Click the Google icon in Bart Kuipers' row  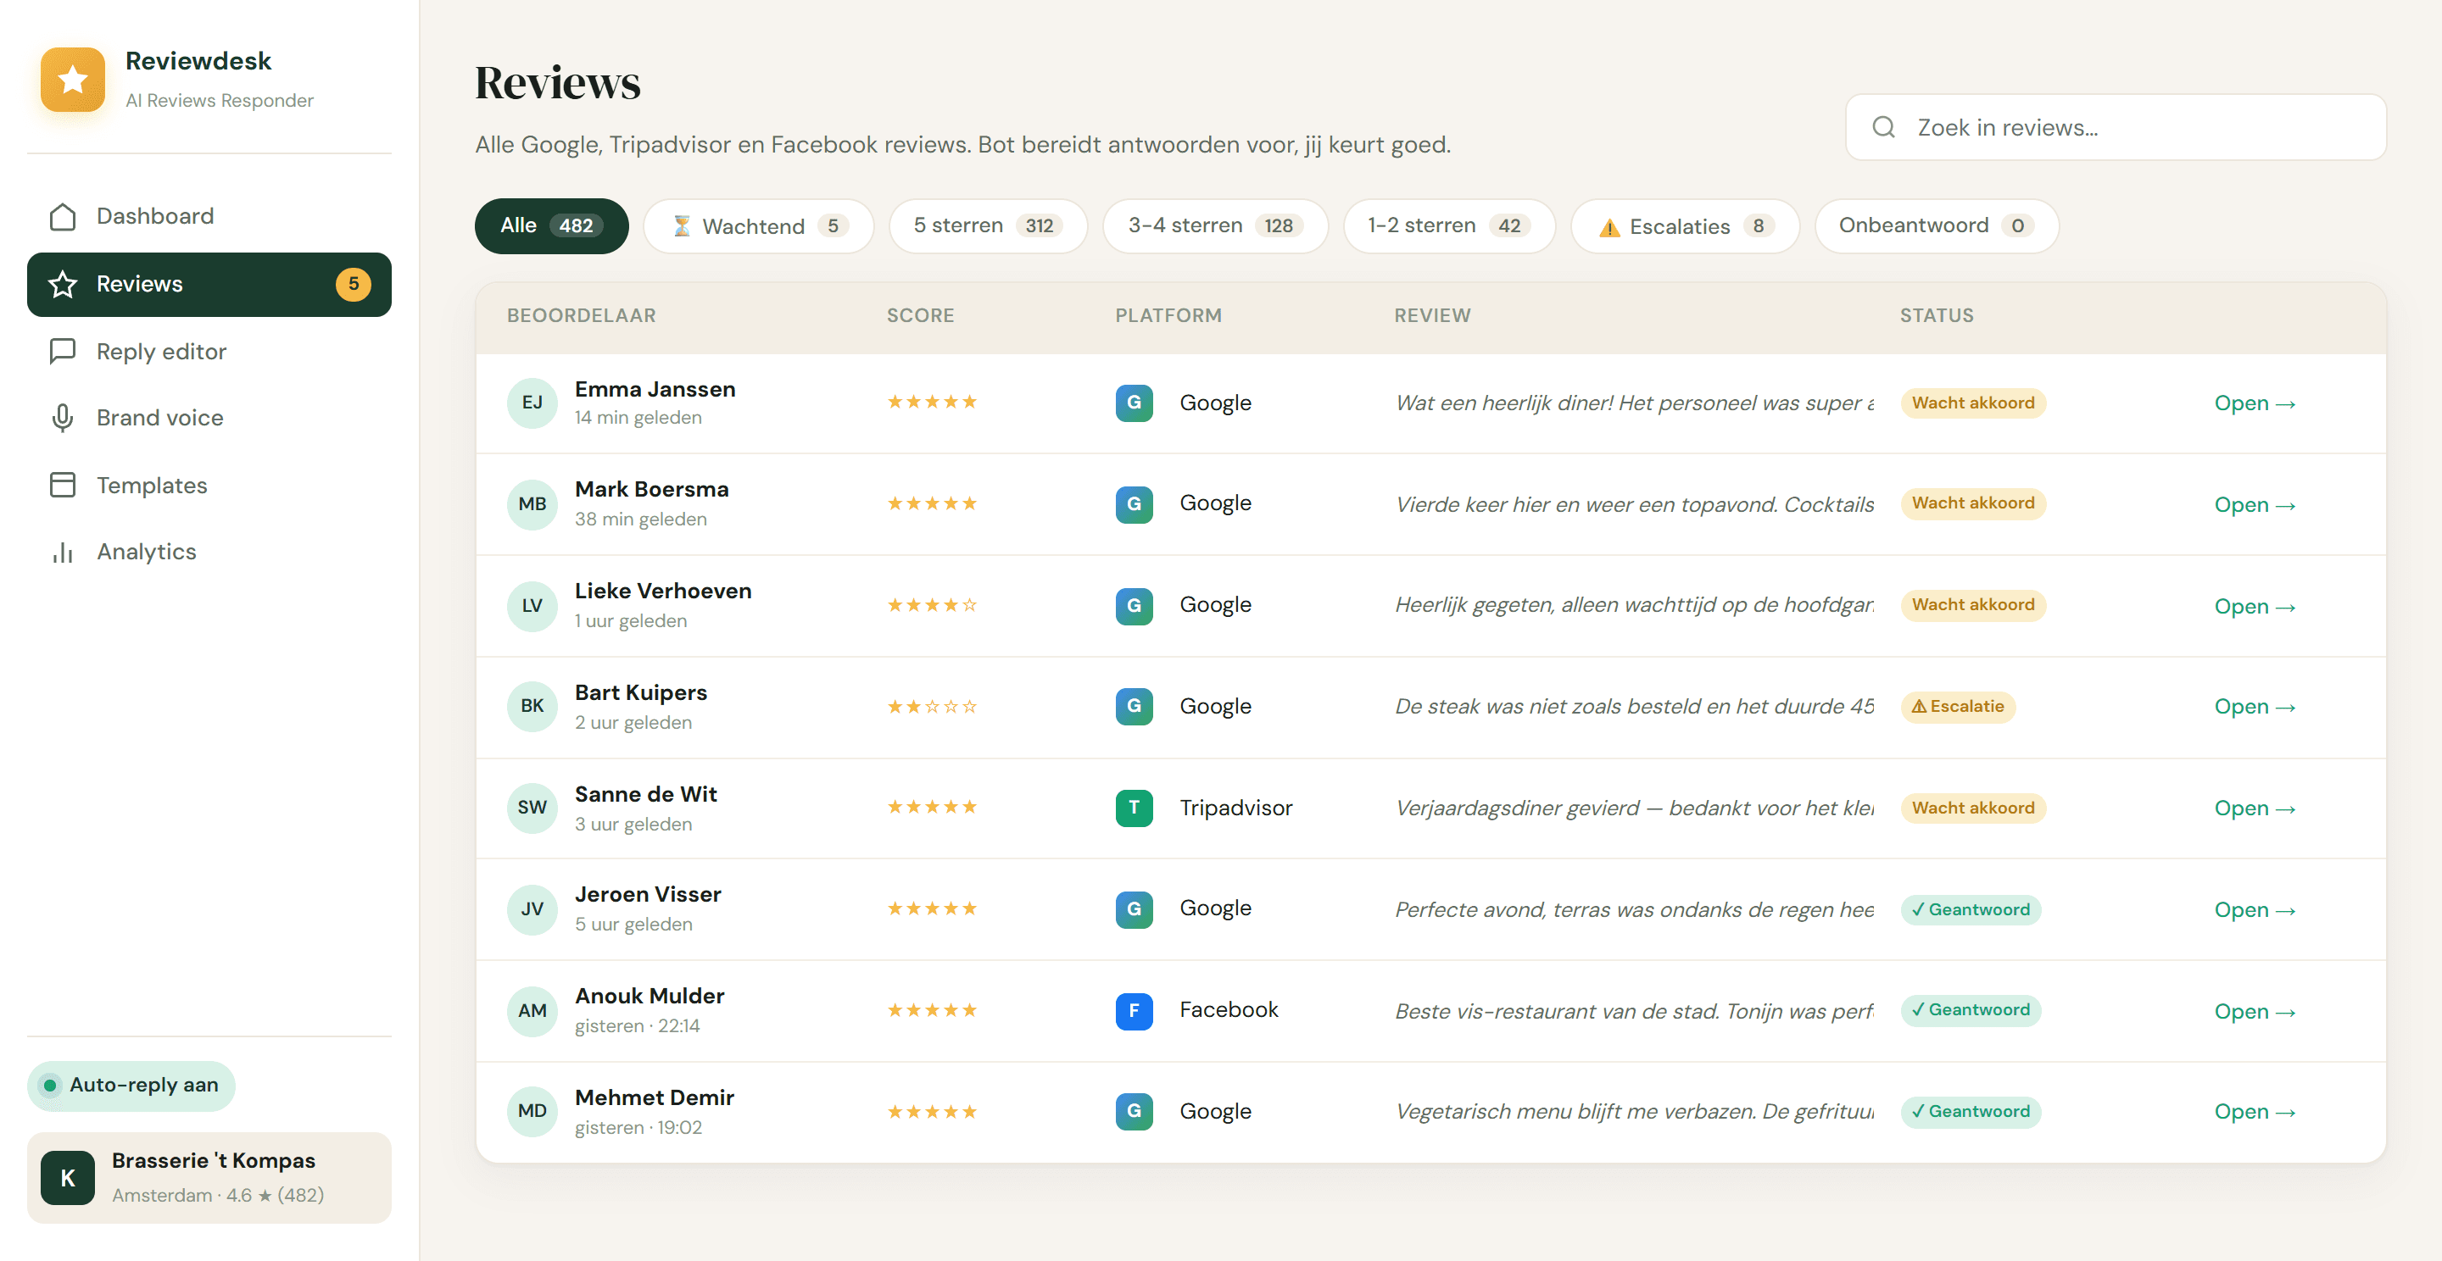[x=1134, y=707]
